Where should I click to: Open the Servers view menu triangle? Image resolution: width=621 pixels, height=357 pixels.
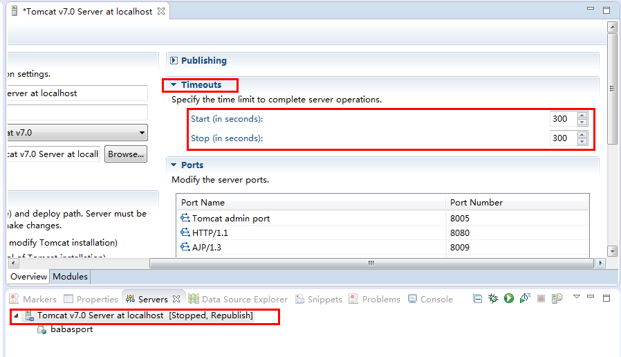click(x=577, y=296)
